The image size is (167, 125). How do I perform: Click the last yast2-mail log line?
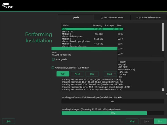[92, 89]
